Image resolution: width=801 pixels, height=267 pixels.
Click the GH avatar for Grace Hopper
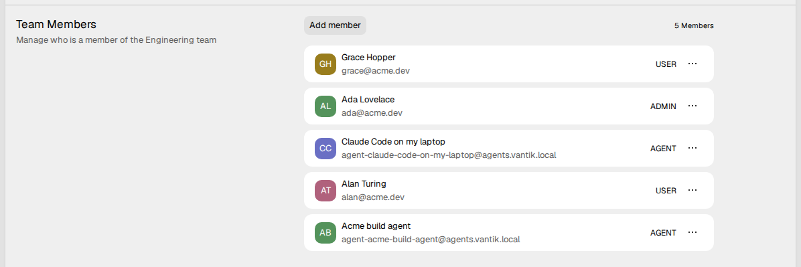325,64
